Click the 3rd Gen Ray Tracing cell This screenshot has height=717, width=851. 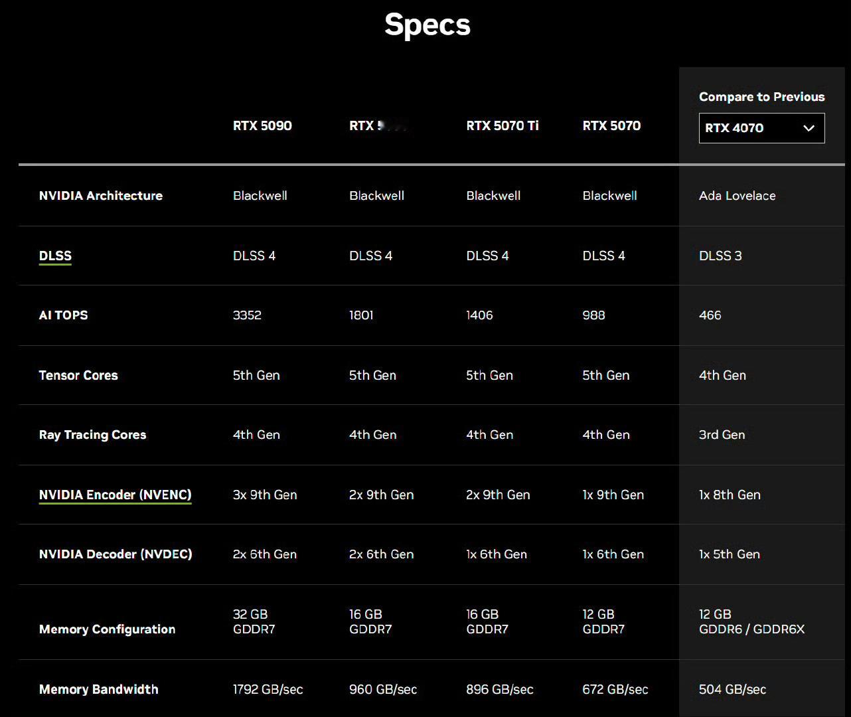click(722, 435)
